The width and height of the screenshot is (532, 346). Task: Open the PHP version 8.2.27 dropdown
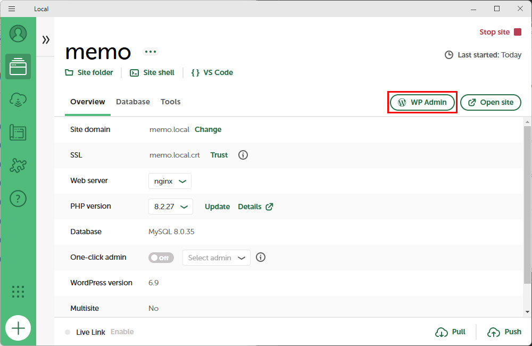[170, 207]
